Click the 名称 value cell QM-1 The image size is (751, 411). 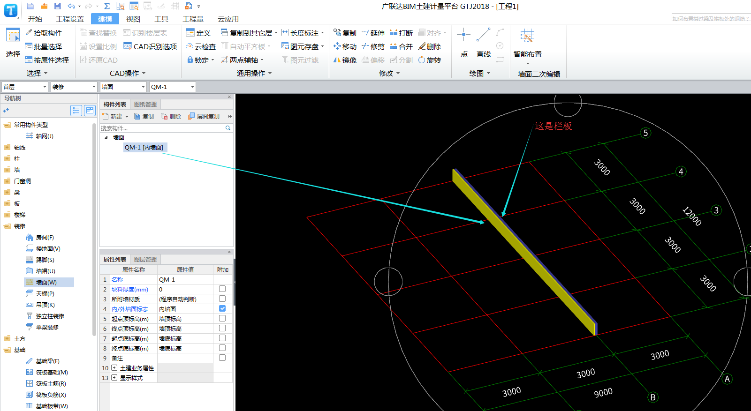pyautogui.click(x=185, y=279)
